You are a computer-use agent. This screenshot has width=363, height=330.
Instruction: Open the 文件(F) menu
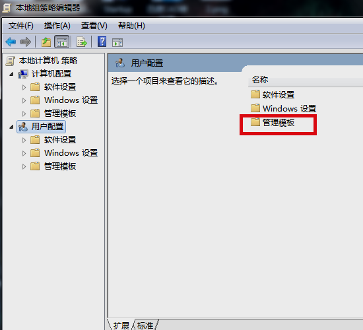tap(21, 26)
